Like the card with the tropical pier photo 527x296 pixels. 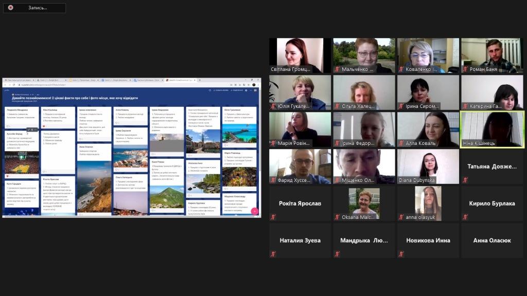[x=225, y=145]
